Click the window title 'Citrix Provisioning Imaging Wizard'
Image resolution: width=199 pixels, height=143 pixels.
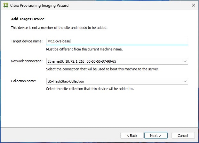point(39,5)
